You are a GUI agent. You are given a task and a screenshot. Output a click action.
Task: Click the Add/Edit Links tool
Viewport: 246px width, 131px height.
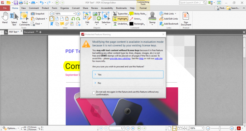pos(169,19)
